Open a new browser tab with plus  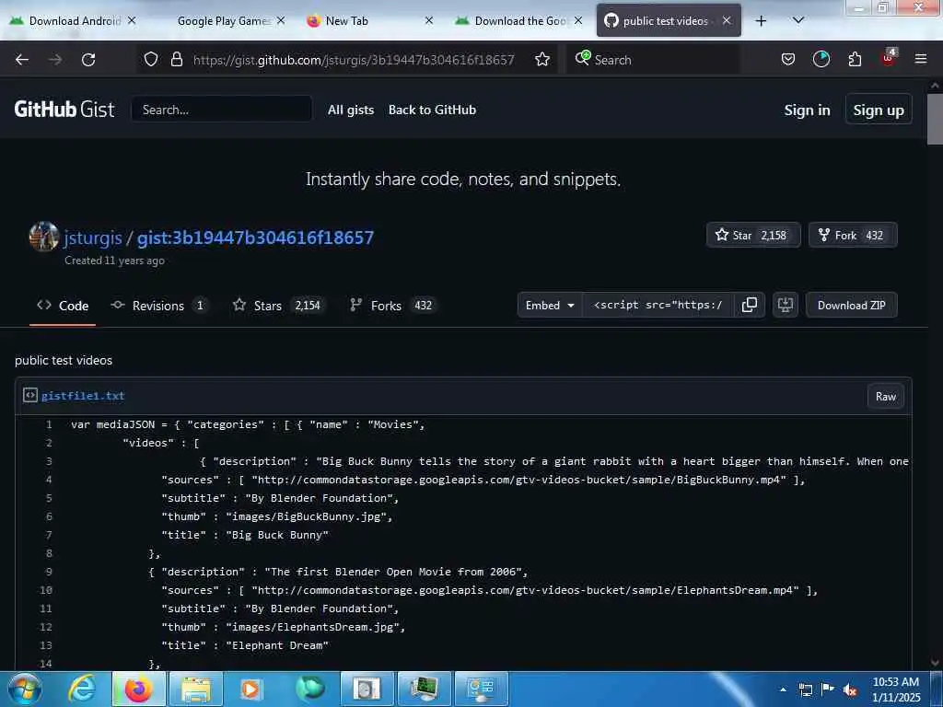pyautogui.click(x=761, y=21)
